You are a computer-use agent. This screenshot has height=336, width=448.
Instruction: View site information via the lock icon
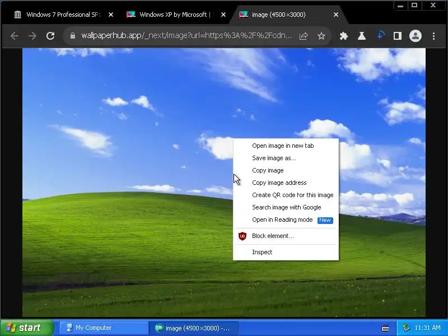[73, 36]
